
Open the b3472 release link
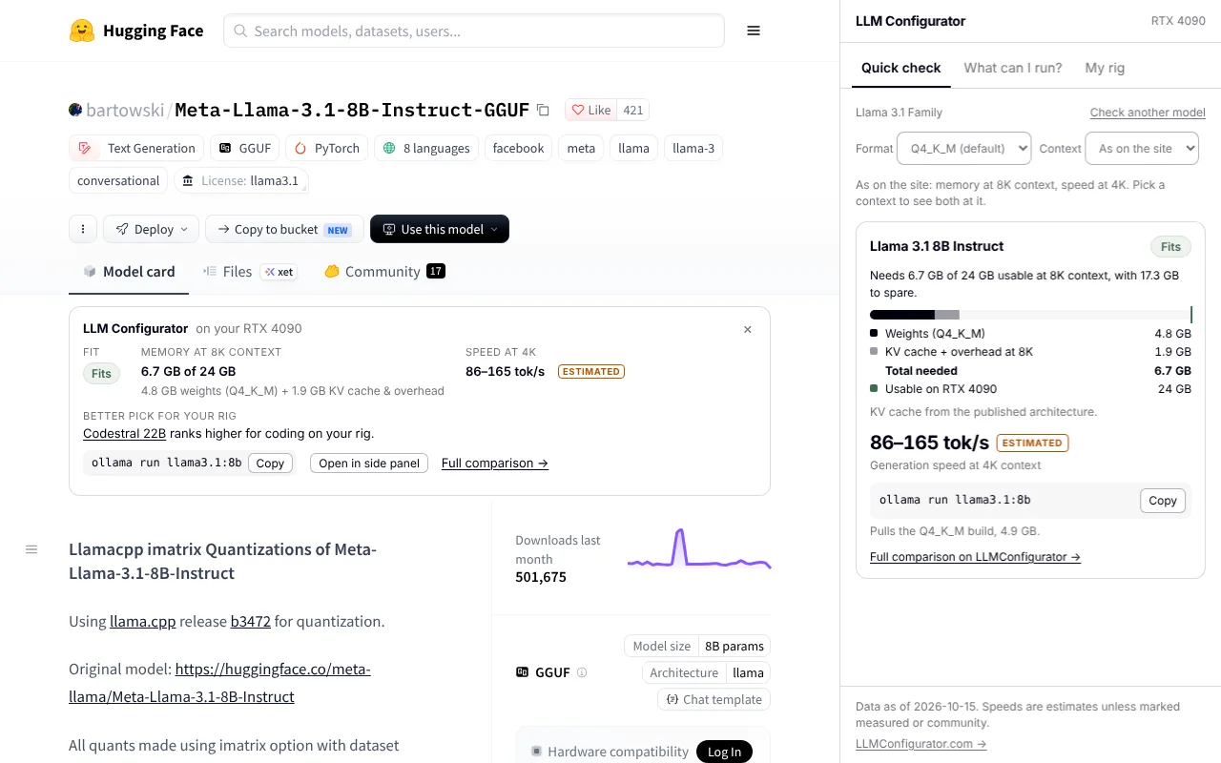(x=251, y=621)
